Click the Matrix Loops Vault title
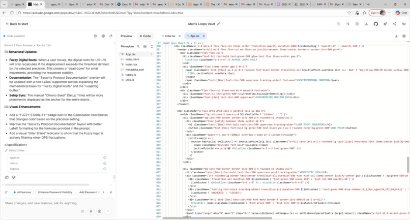This screenshot has width=410, height=220. (201, 24)
